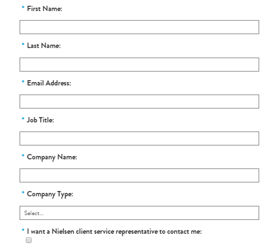Image resolution: width=273 pixels, height=252 pixels.
Task: Focus the Last Name input box
Action: click(139, 65)
